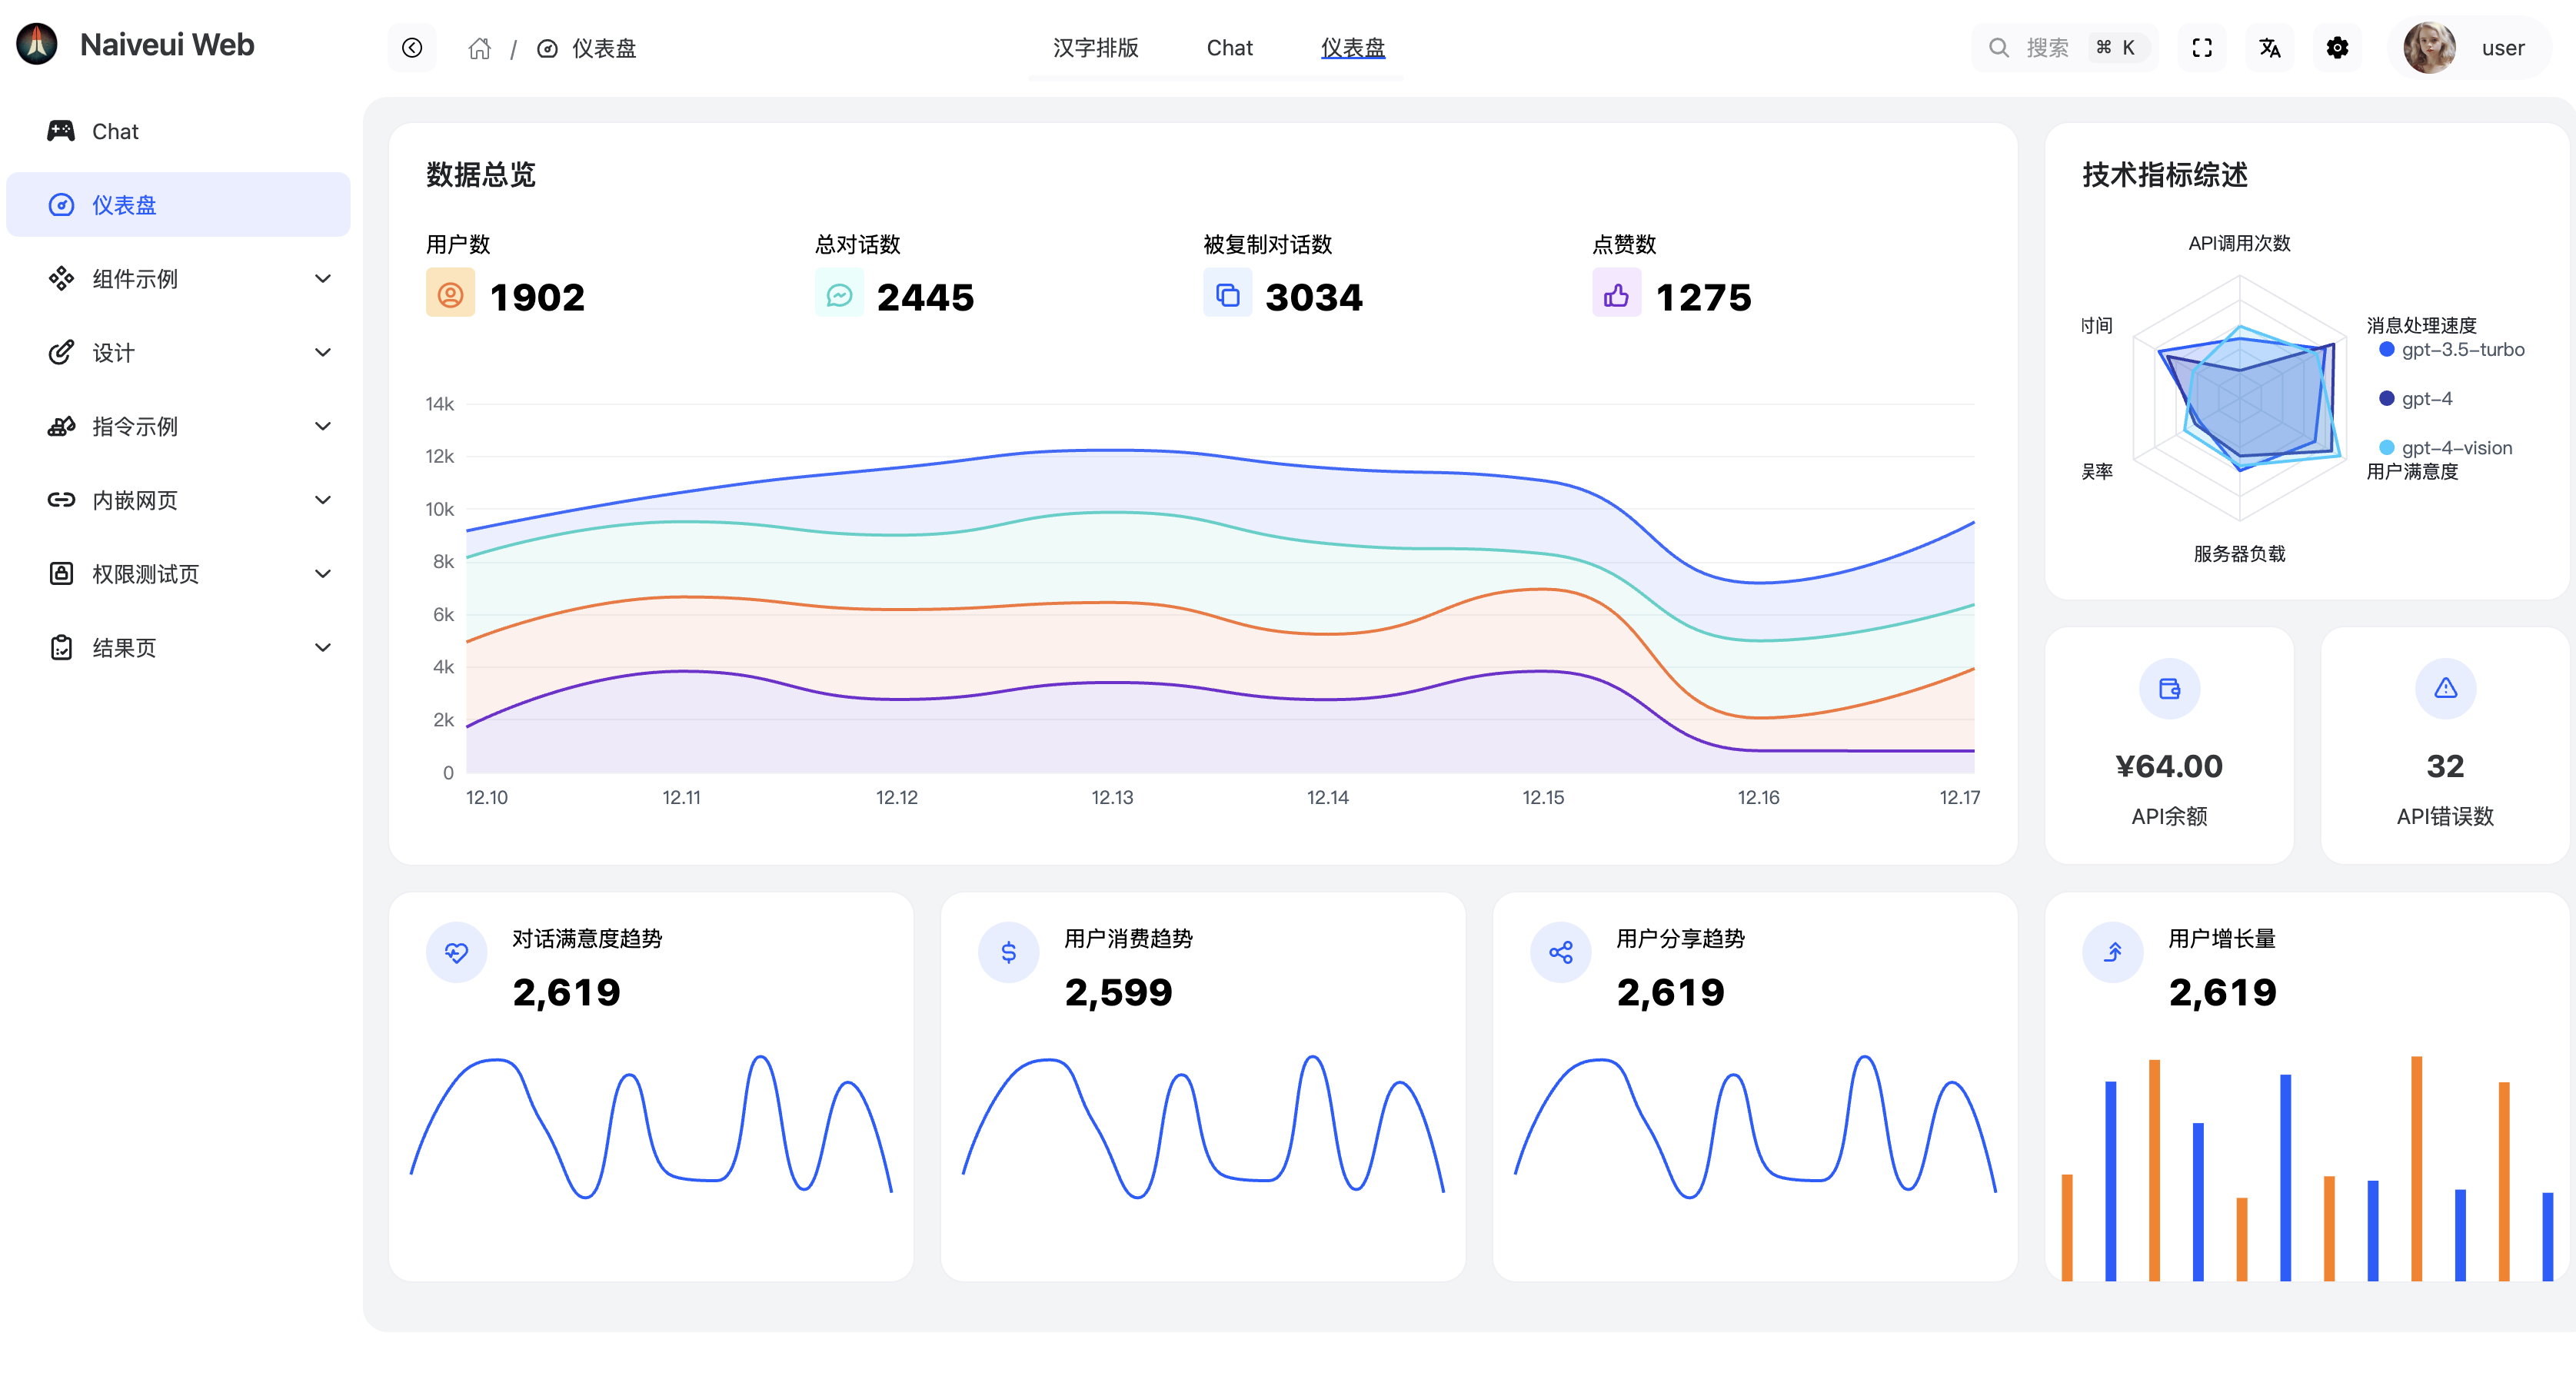The height and width of the screenshot is (1379, 2576).
Task: Toggle fullscreen mode icon
Action: point(2202,48)
